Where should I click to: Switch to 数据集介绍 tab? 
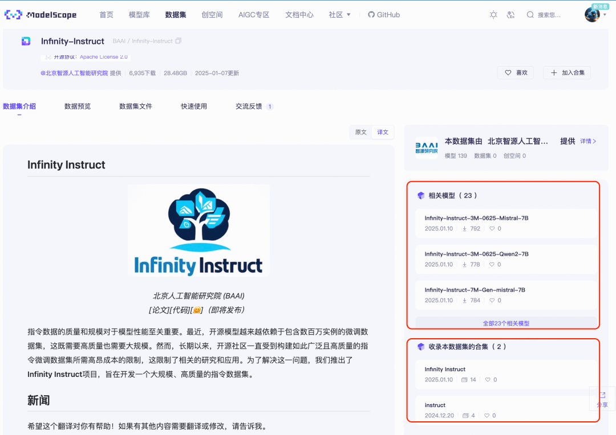pyautogui.click(x=19, y=106)
